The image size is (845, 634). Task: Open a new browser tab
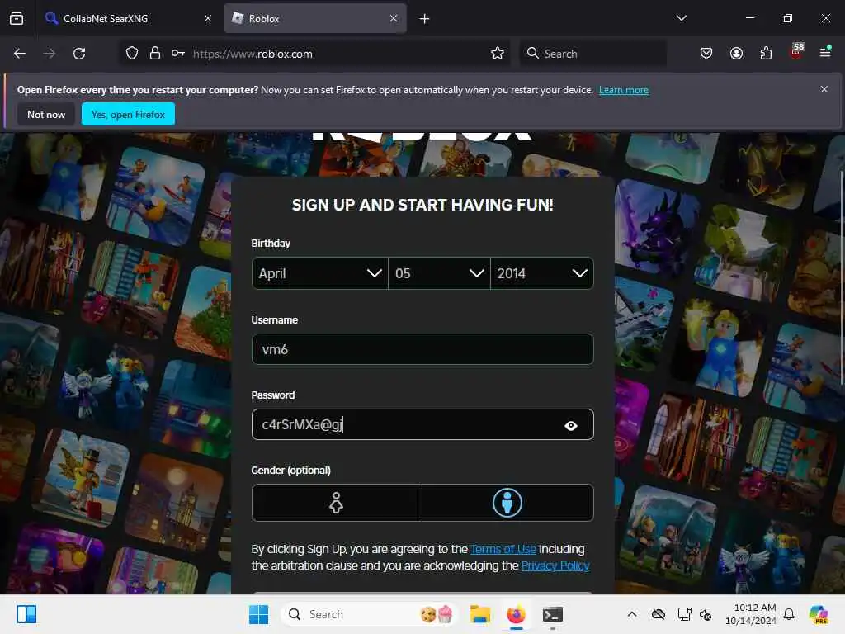pos(425,19)
